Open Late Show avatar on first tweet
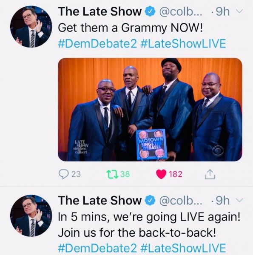Image resolution: width=253 pixels, height=255 pixels. pyautogui.click(x=31, y=27)
